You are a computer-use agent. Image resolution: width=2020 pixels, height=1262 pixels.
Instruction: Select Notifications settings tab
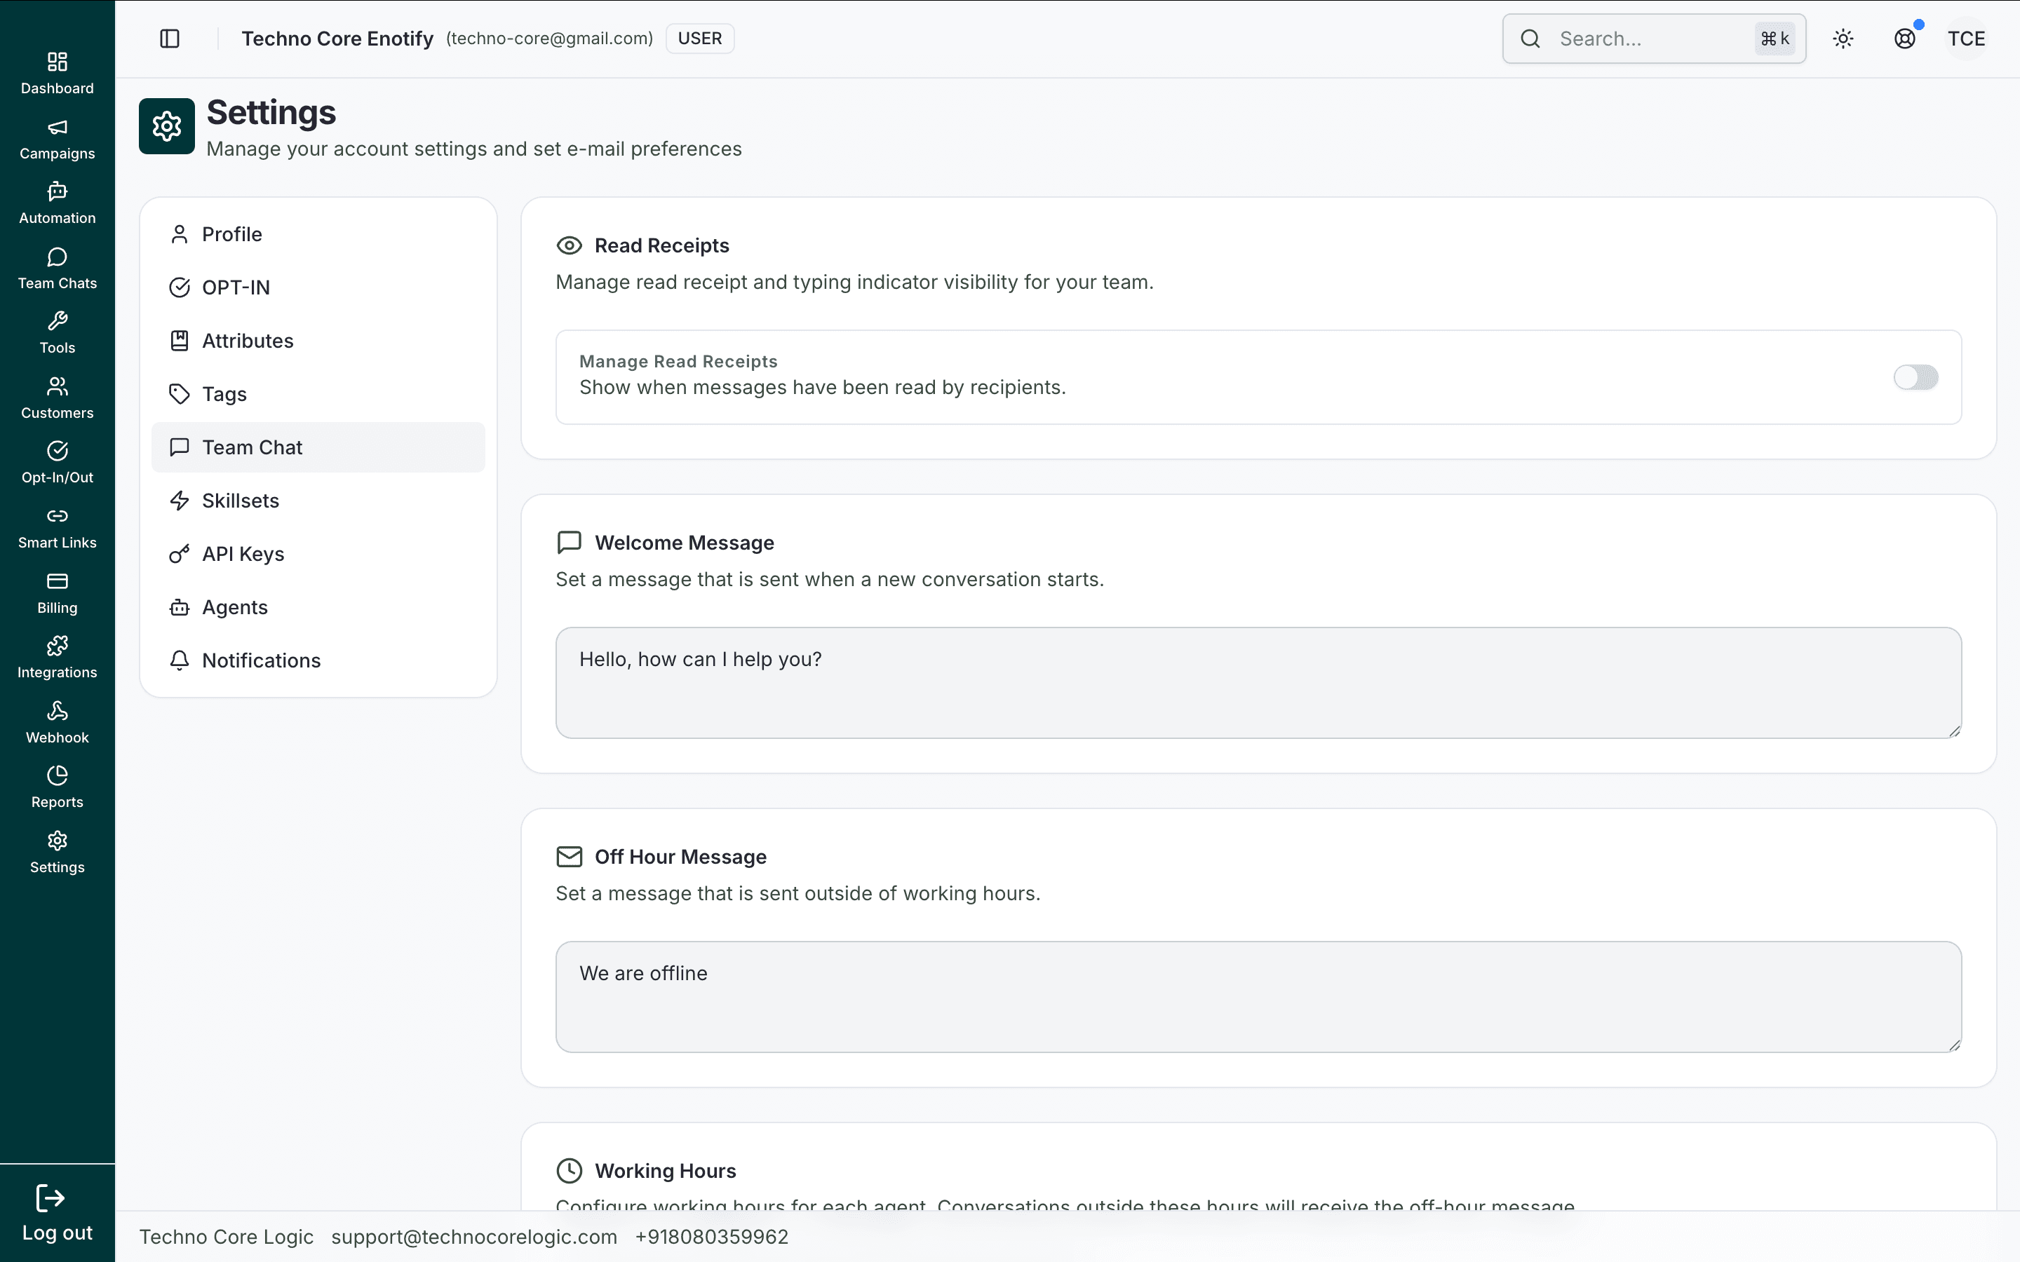coord(318,660)
